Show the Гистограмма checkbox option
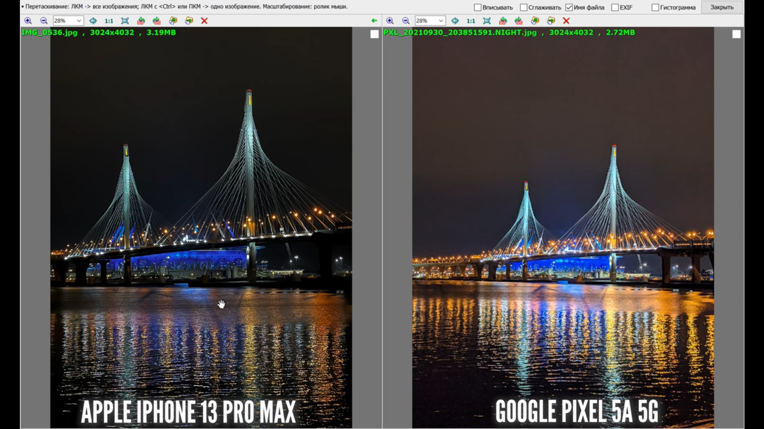The height and width of the screenshot is (429, 764). [x=655, y=8]
